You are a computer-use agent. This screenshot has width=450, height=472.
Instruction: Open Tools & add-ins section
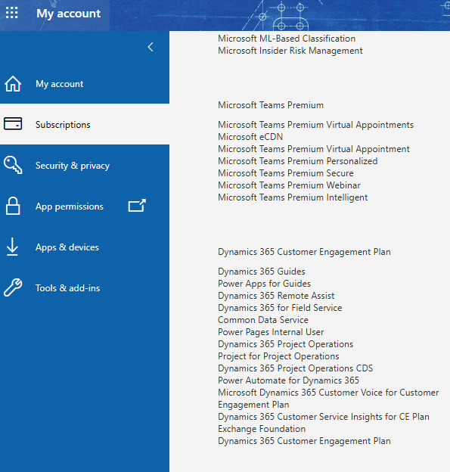pyautogui.click(x=85, y=288)
